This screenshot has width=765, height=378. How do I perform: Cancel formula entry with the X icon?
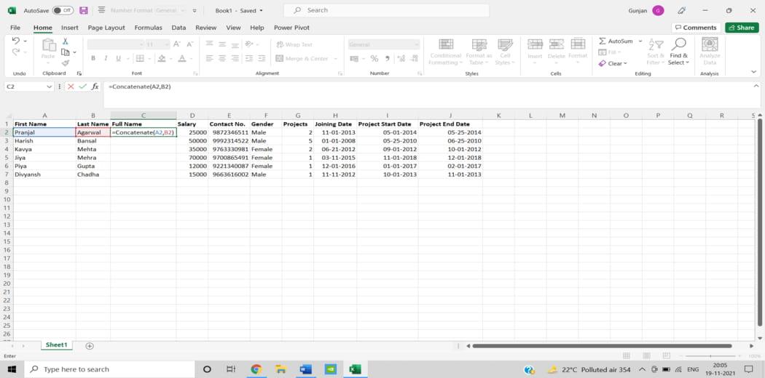click(x=71, y=87)
